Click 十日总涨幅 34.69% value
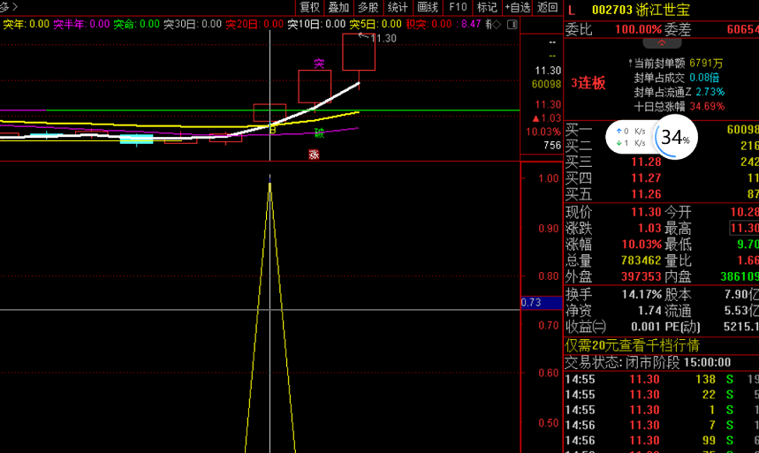This screenshot has height=453, width=759. click(x=707, y=107)
